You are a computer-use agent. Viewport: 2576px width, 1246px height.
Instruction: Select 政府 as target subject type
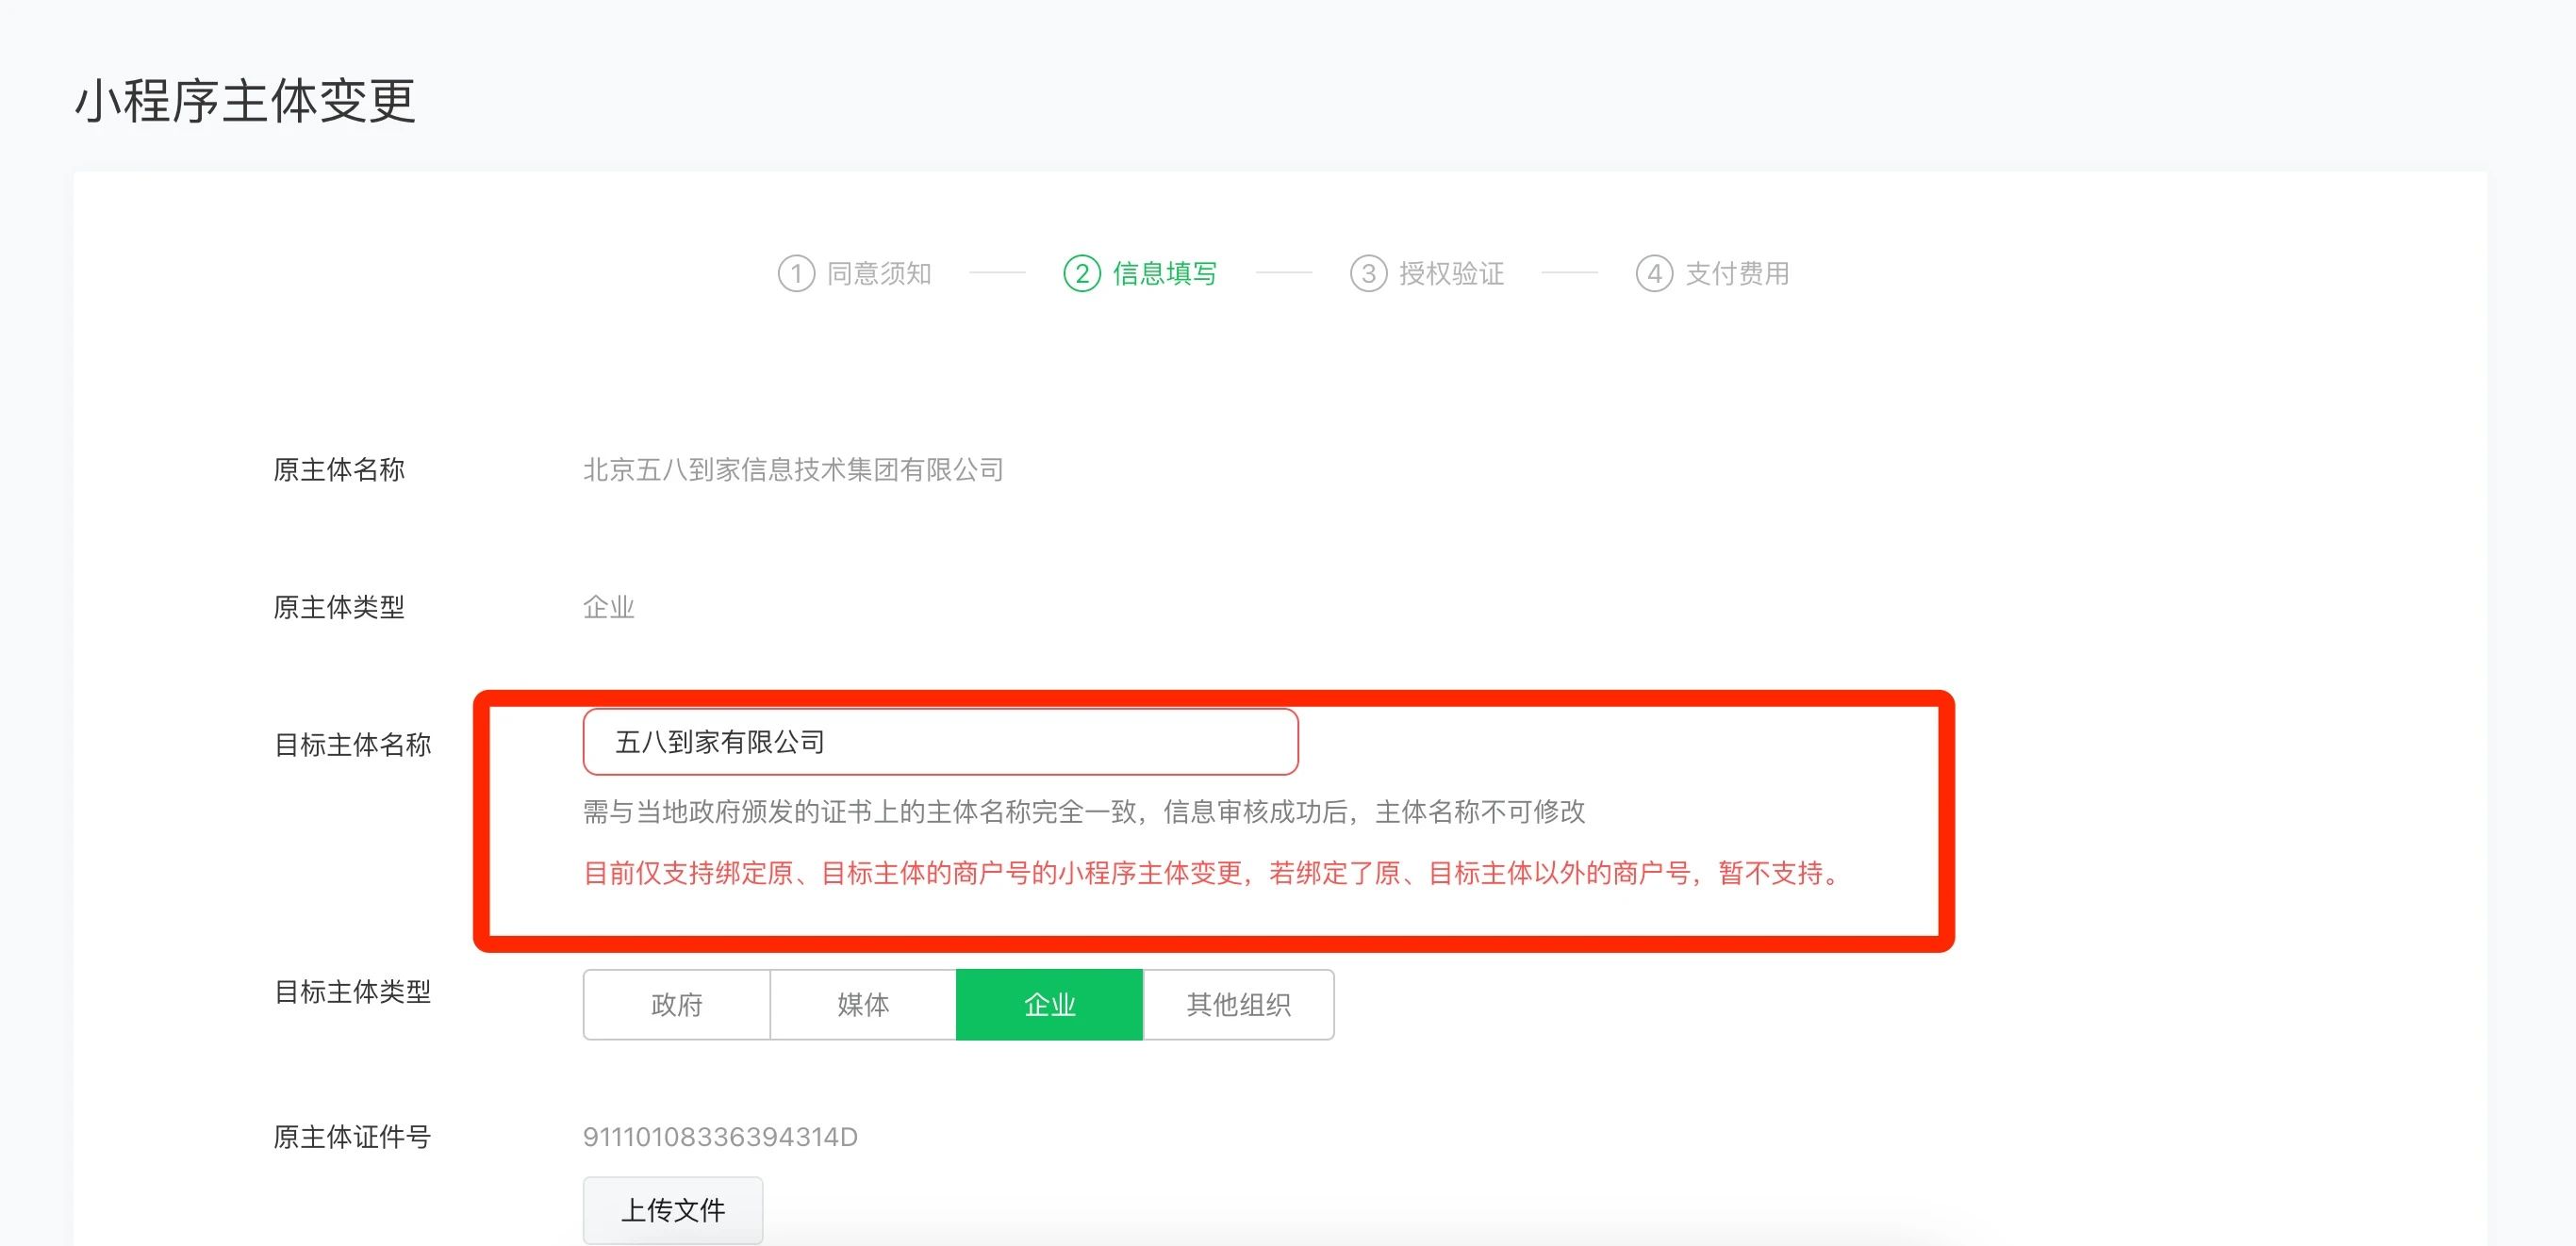(677, 1004)
